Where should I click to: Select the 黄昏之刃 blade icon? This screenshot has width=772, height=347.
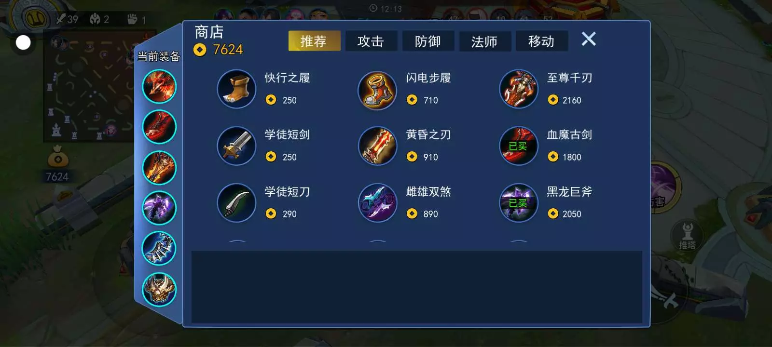coord(377,146)
